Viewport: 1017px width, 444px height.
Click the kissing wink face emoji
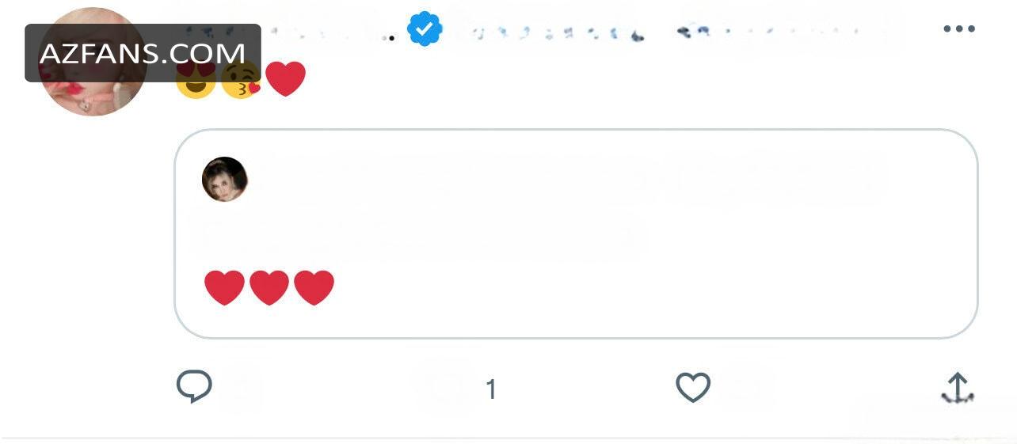(x=241, y=78)
